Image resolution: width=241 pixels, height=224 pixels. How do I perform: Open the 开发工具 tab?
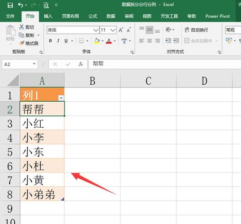click(169, 16)
